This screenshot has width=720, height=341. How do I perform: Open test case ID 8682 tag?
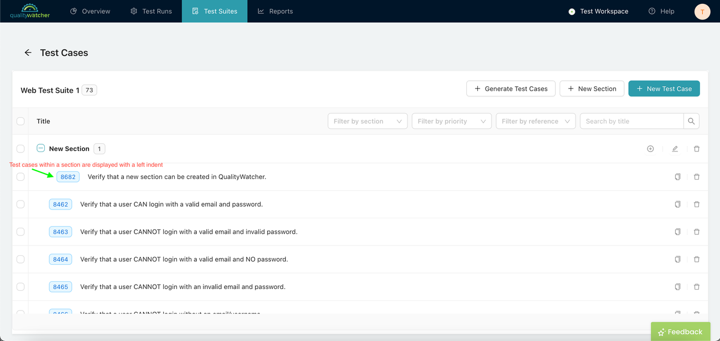point(68,177)
